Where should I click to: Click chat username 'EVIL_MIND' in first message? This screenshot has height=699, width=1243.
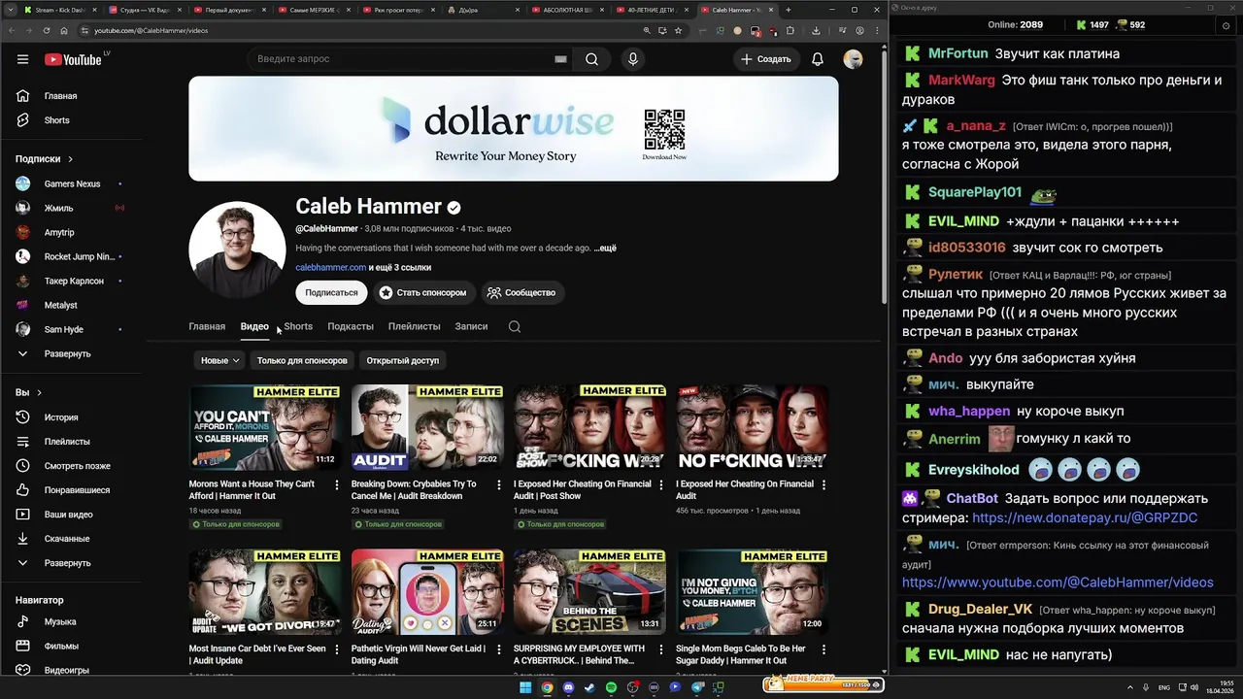(963, 221)
